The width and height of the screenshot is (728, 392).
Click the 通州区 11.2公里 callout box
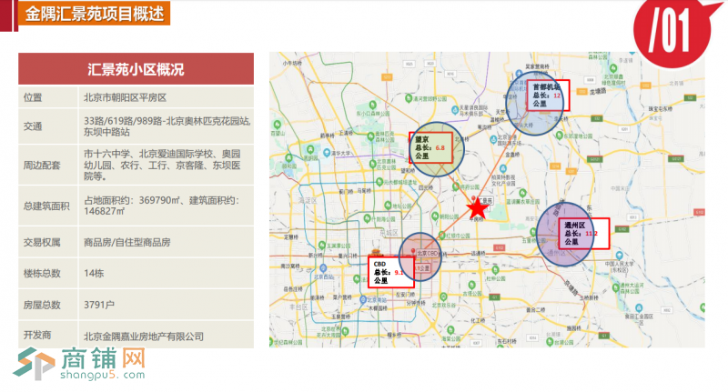[x=583, y=234]
